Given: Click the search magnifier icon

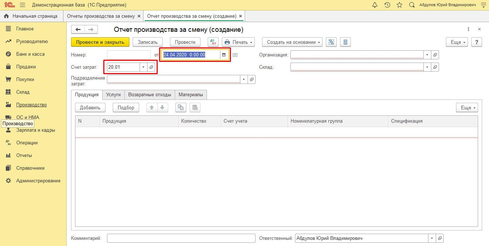Looking at the screenshot, I should (412, 5).
